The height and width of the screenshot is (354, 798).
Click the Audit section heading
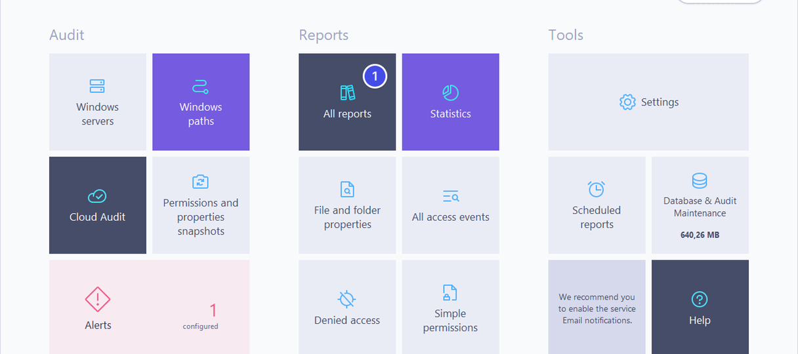pyautogui.click(x=67, y=35)
